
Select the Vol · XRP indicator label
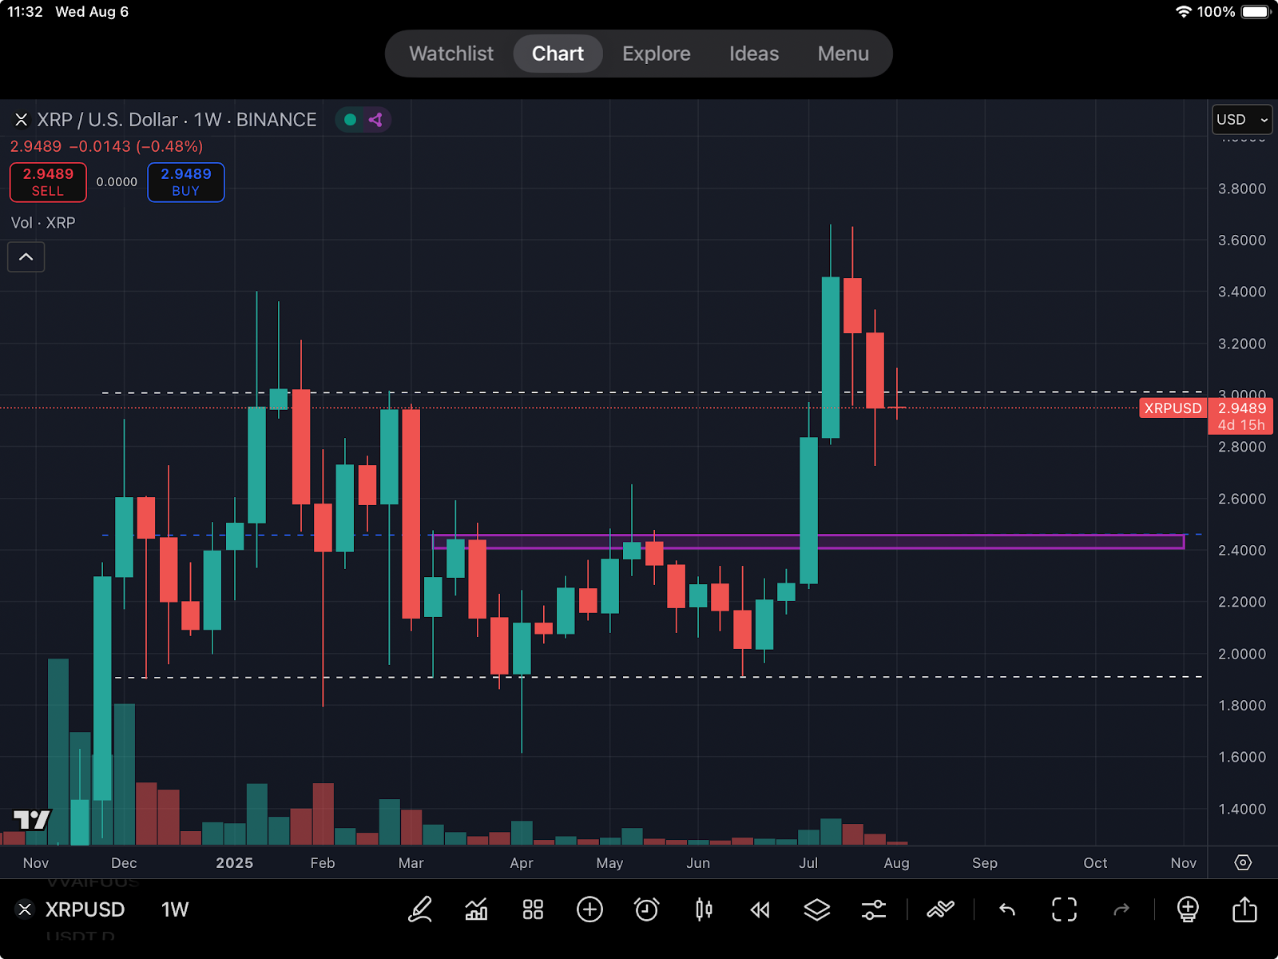pos(43,223)
